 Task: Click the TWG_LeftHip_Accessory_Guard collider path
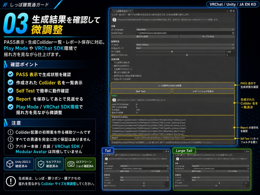(x=148, y=125)
